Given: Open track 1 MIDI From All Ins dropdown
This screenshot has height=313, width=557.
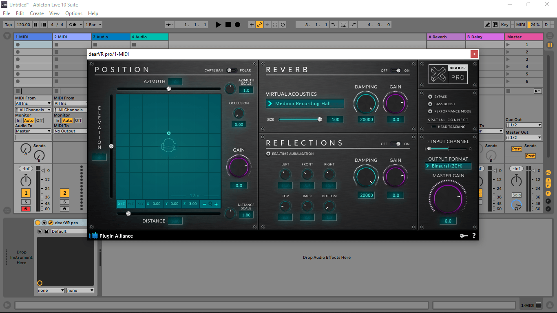Looking at the screenshot, I should tap(33, 104).
